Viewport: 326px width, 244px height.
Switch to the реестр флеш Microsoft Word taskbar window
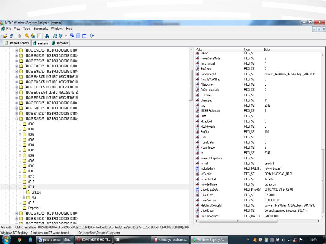coord(55,240)
